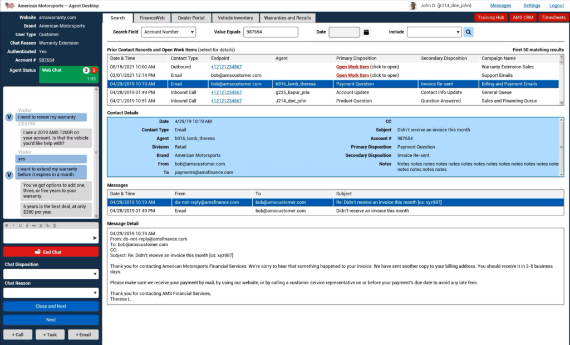Cut text with the scissors icon
The image size is (570, 345).
41,225
